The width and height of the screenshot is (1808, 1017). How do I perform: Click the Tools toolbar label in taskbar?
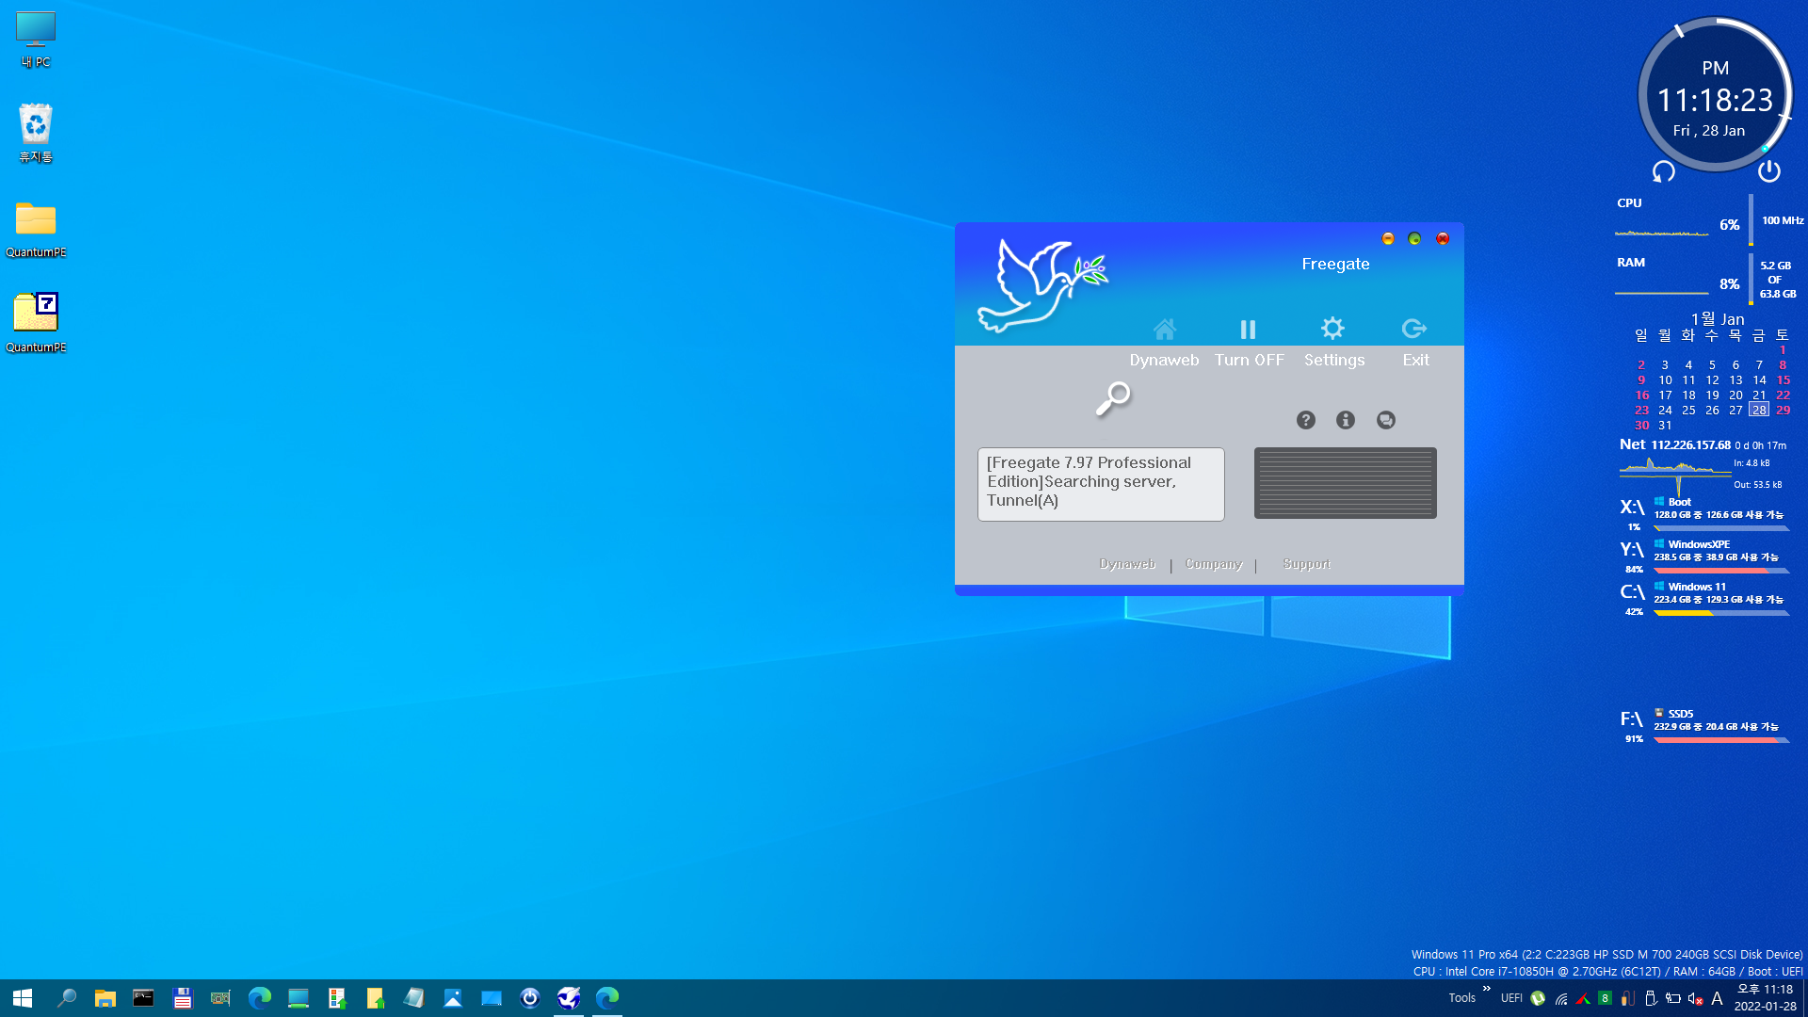point(1461,998)
